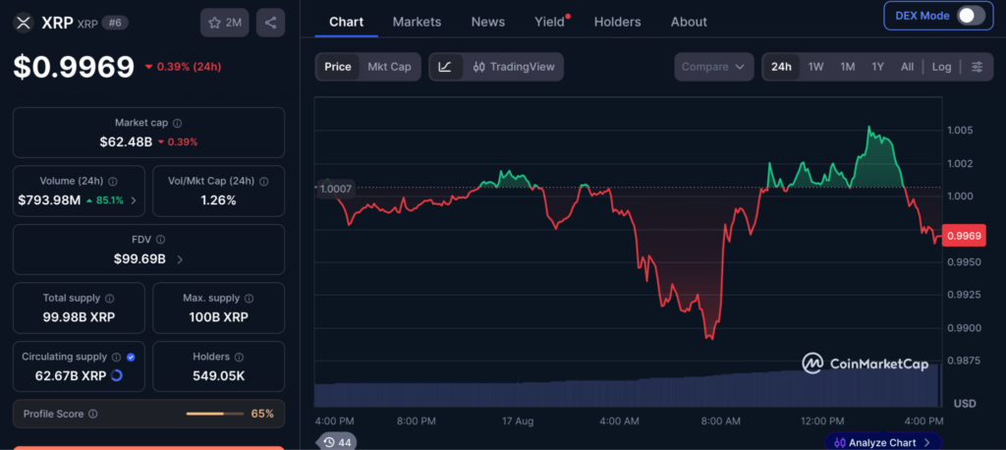Select the line chart icon

(x=445, y=67)
